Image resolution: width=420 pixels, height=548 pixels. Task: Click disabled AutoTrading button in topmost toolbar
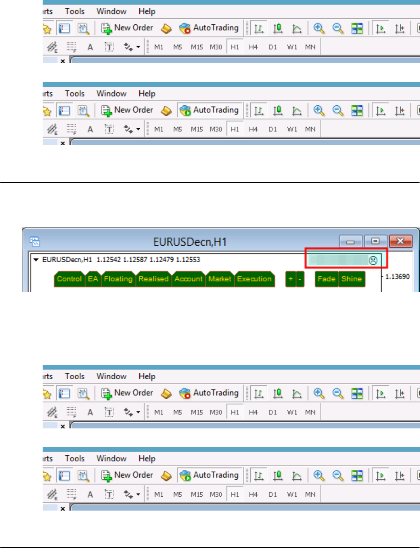pos(209,28)
